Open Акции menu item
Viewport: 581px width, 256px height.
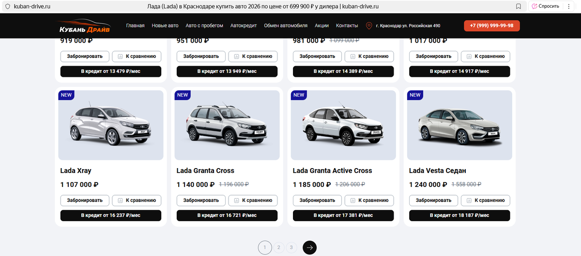pos(321,26)
